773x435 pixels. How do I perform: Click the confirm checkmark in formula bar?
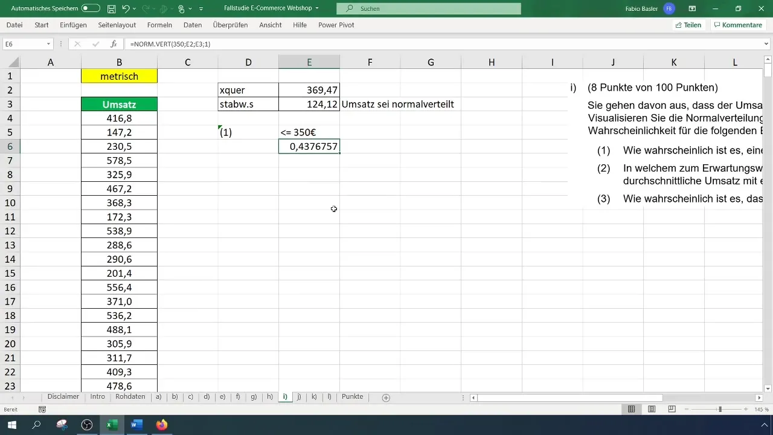click(95, 44)
